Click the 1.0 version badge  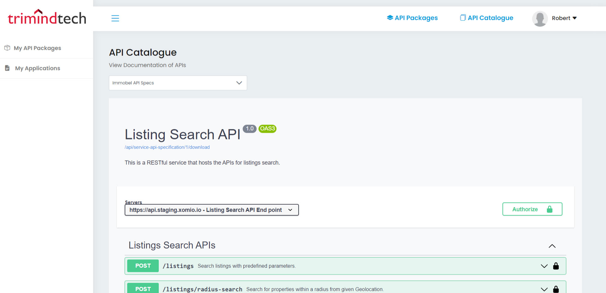[249, 129]
